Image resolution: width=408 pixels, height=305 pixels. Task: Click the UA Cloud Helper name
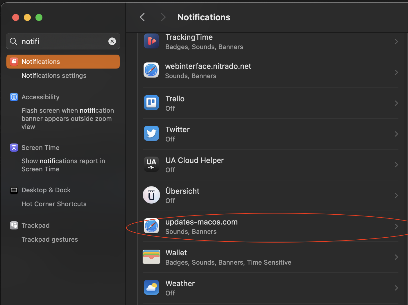pos(195,160)
